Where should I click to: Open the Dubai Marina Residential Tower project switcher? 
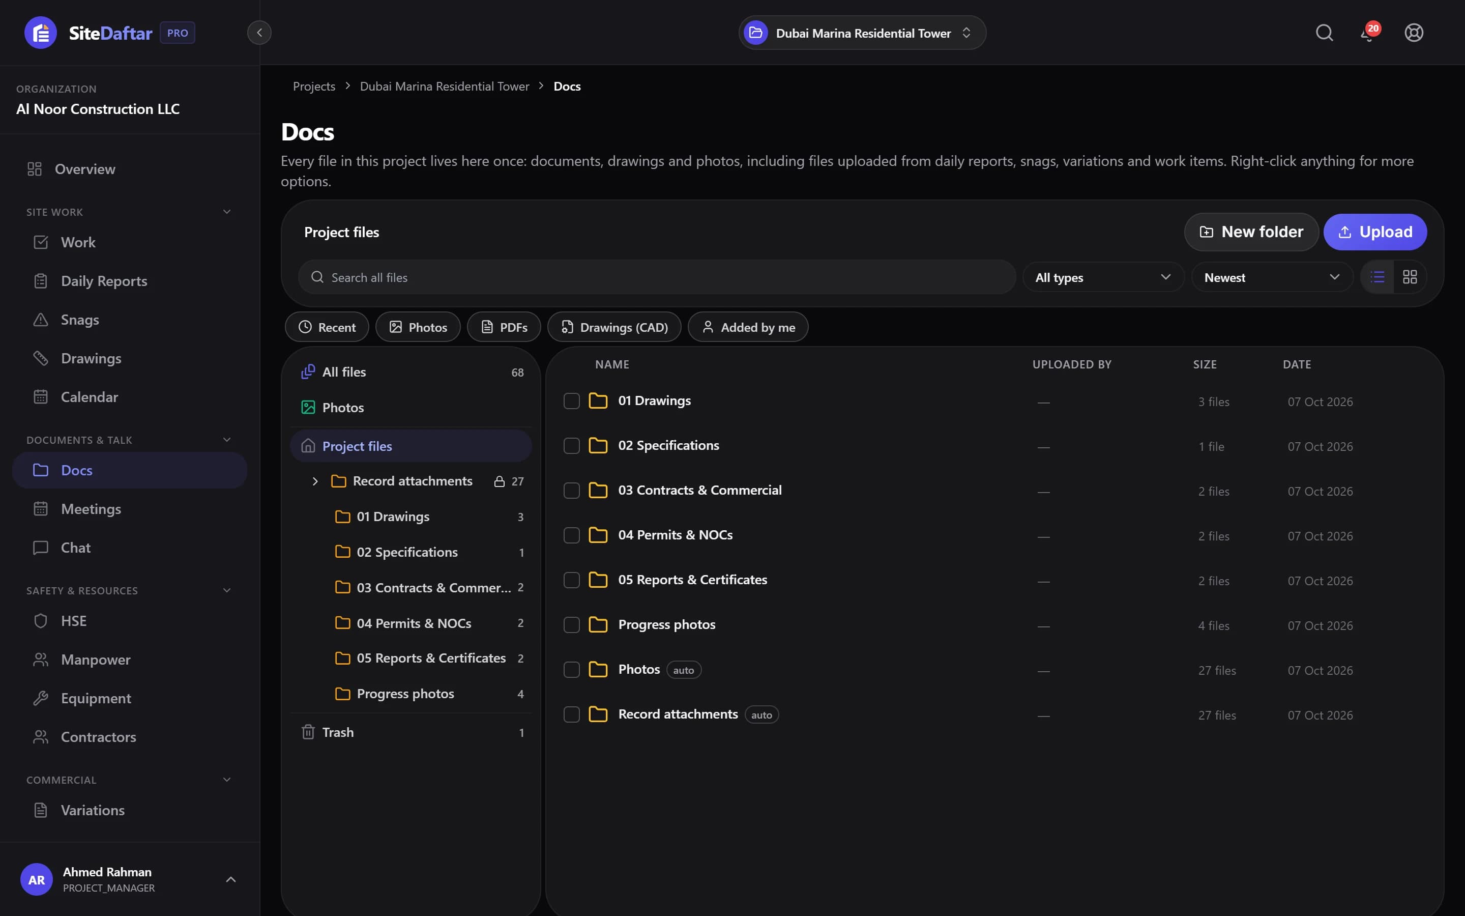(862, 33)
